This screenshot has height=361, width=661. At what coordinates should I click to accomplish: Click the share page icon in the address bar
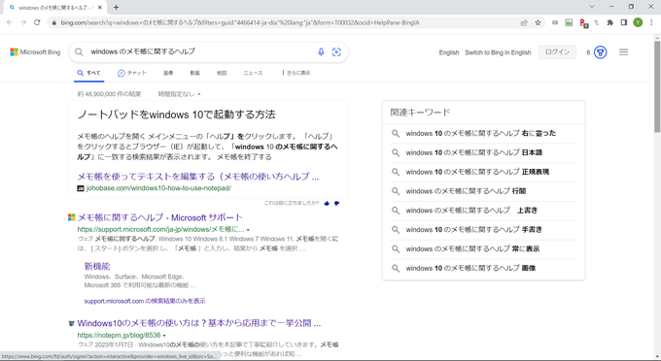coord(524,22)
